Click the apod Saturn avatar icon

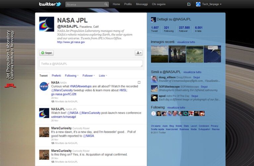[154, 98]
